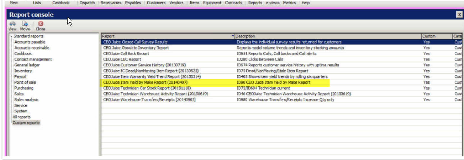Select General ledger category
This screenshot has width=464, height=160.
tap(27, 65)
